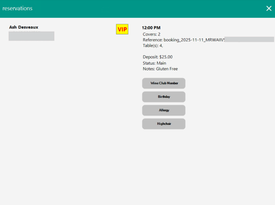Viewport: 275px width, 205px height.
Task: Click the reservations header title
Action: tap(17, 8)
